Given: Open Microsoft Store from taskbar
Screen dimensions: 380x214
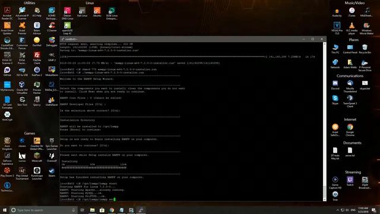Looking at the screenshot, I should pos(102,210).
